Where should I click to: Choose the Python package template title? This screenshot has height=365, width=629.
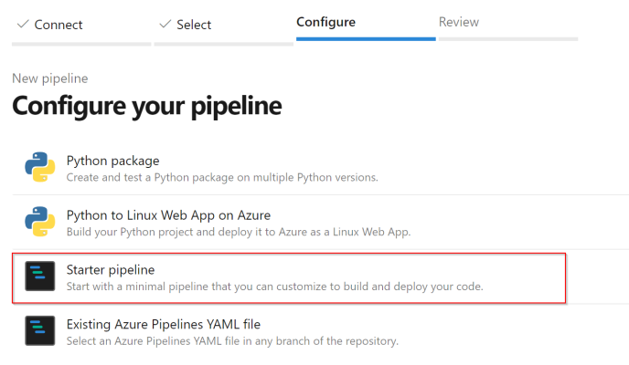(x=112, y=161)
